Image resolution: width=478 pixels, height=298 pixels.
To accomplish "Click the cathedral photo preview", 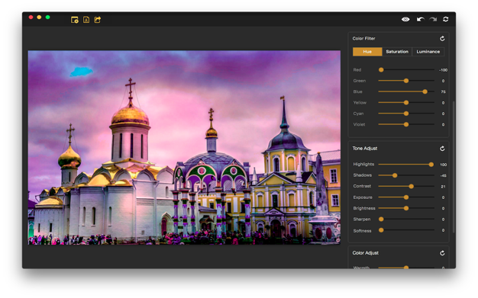I will pyautogui.click(x=184, y=148).
